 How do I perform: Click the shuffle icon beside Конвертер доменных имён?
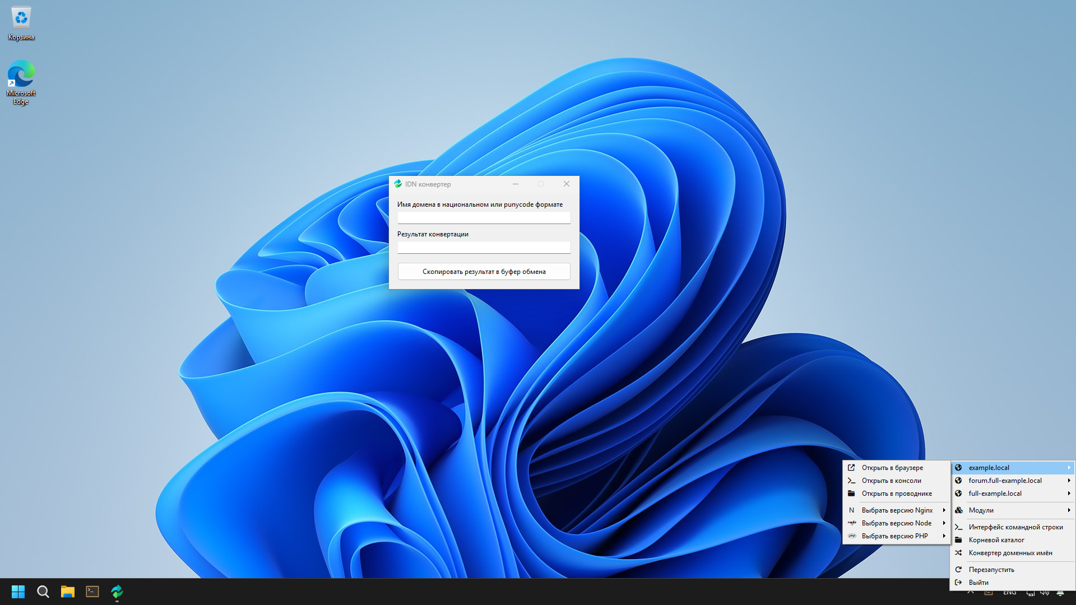point(959,553)
